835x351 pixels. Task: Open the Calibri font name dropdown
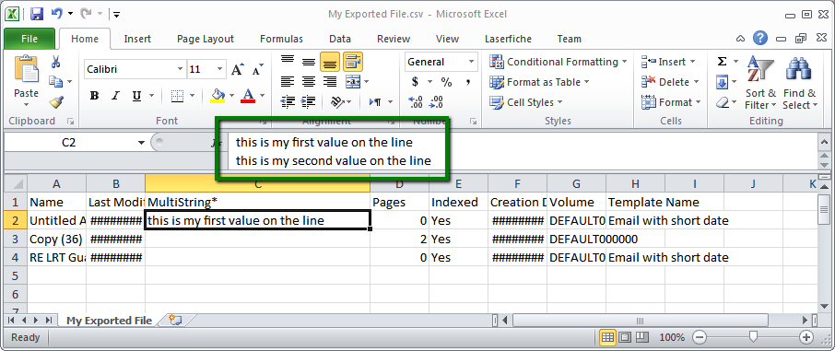click(180, 69)
